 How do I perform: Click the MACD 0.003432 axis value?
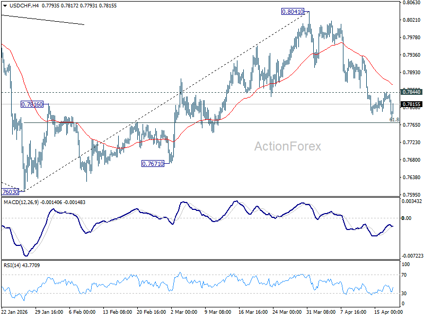(412, 202)
